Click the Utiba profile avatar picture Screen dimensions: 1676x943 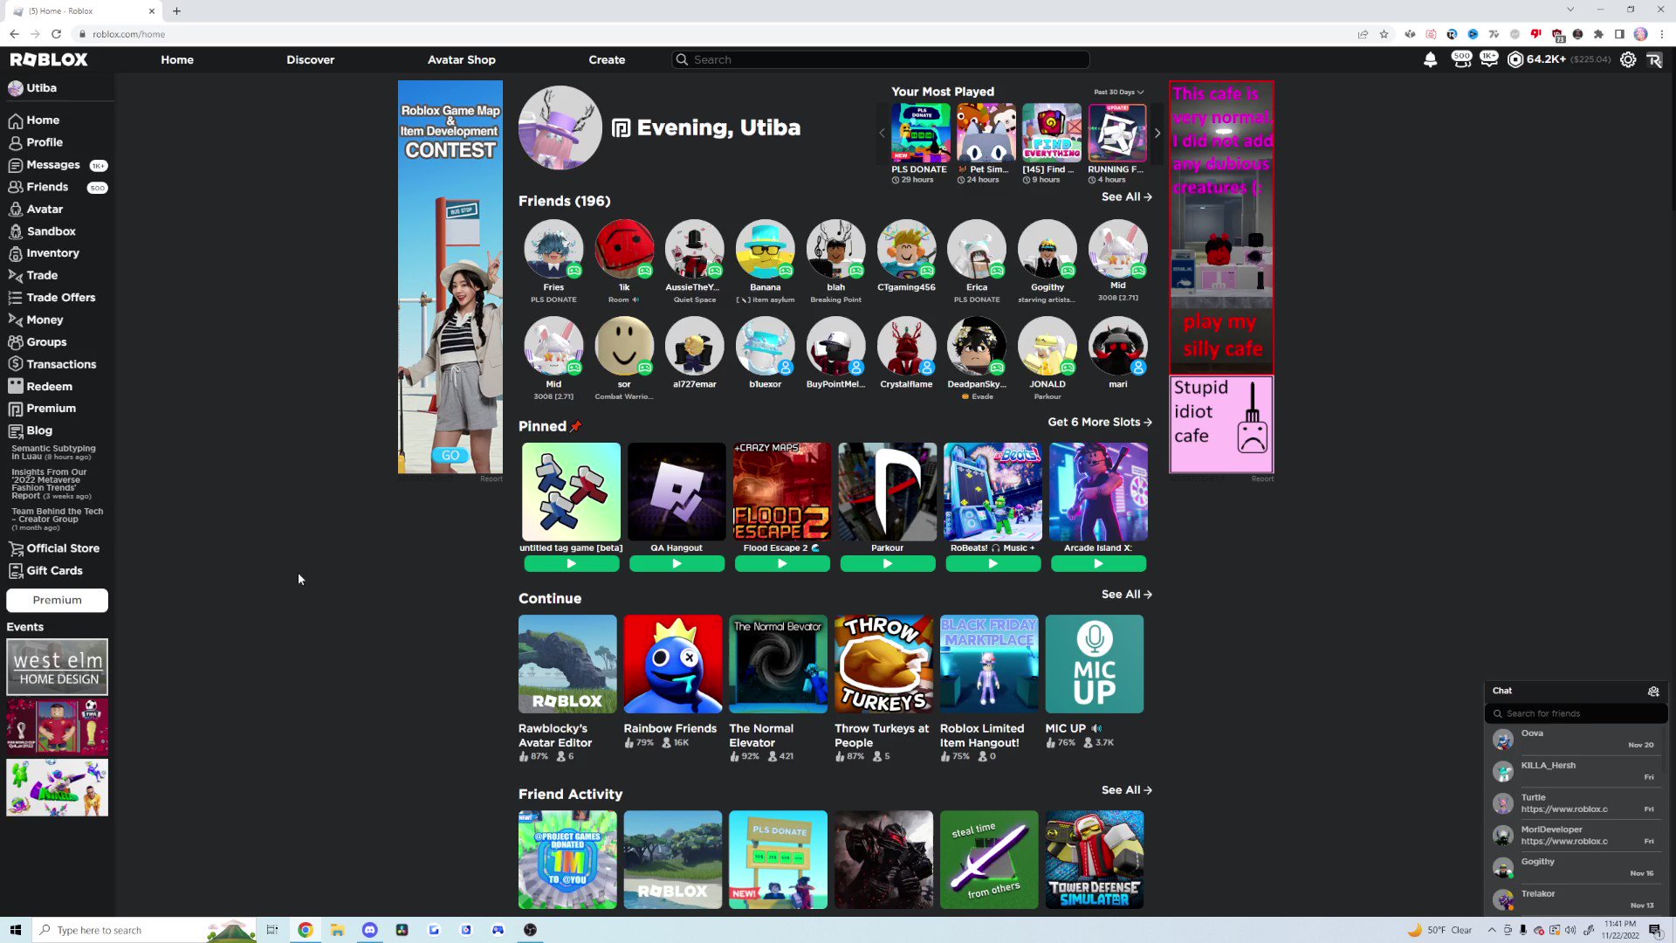(560, 127)
